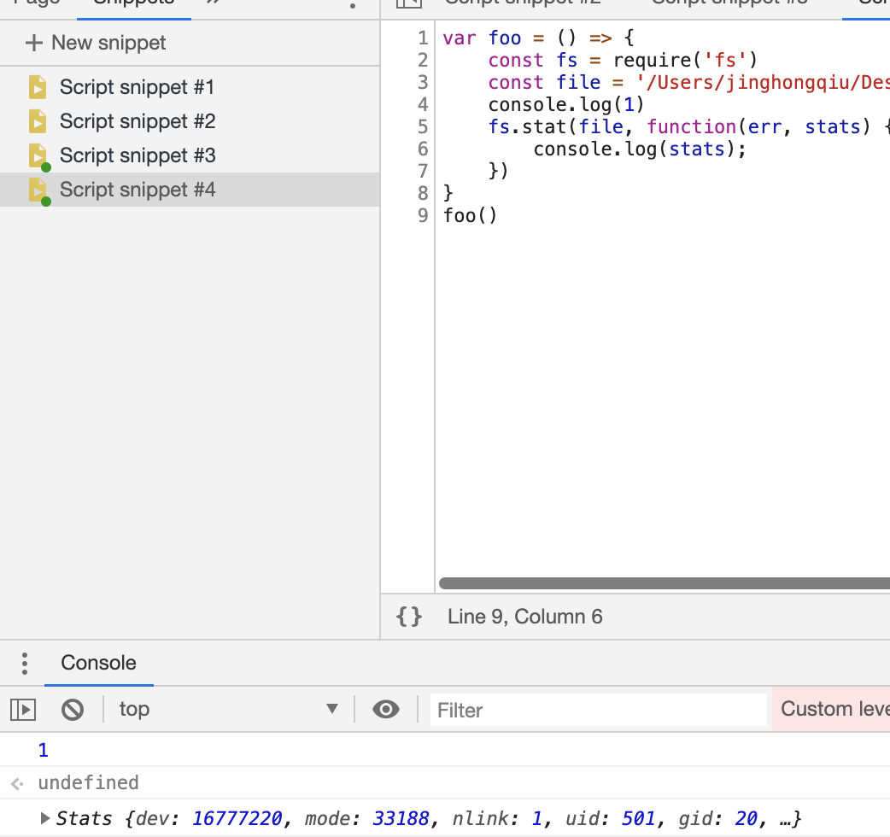This screenshot has width=890, height=837.
Task: Click the console.log(1) code line
Action: 566,104
